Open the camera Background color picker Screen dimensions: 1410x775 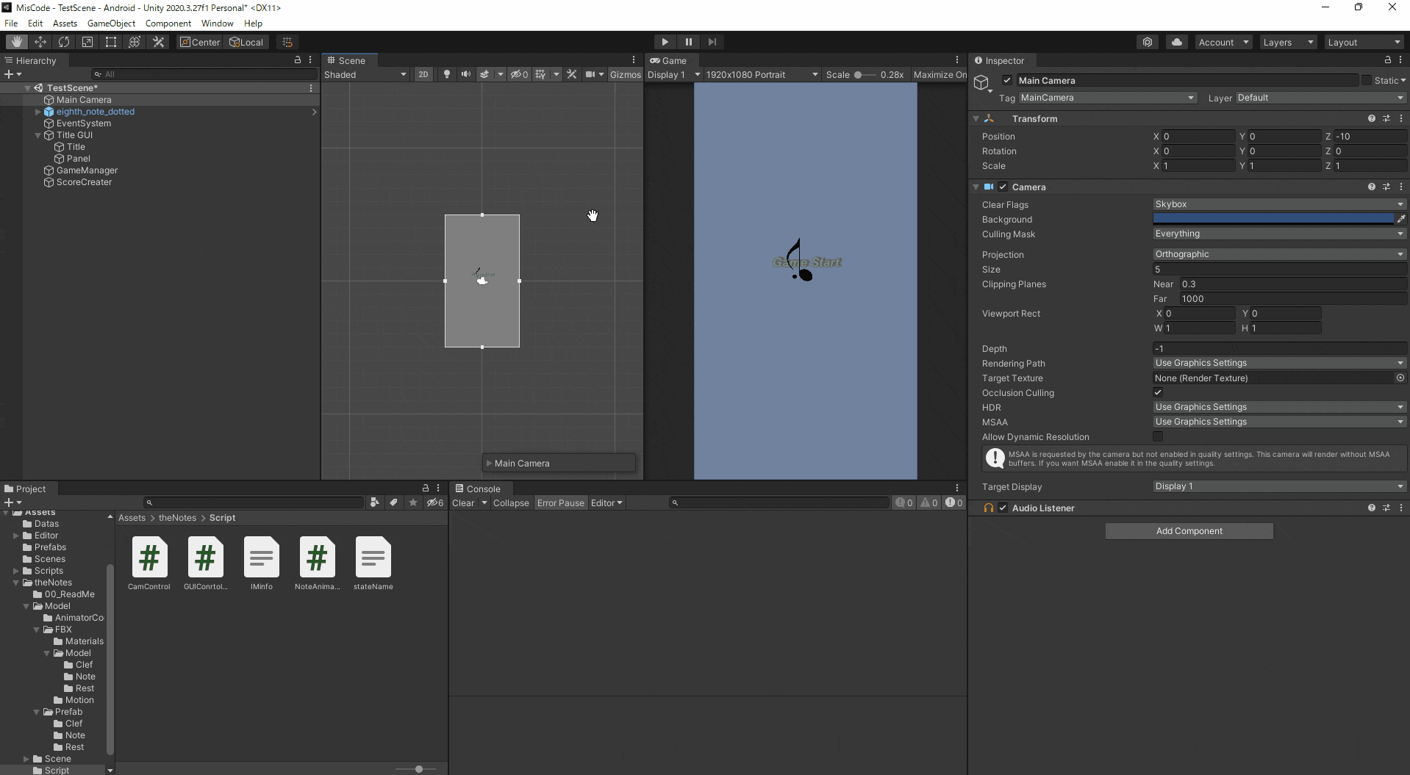coord(1272,218)
